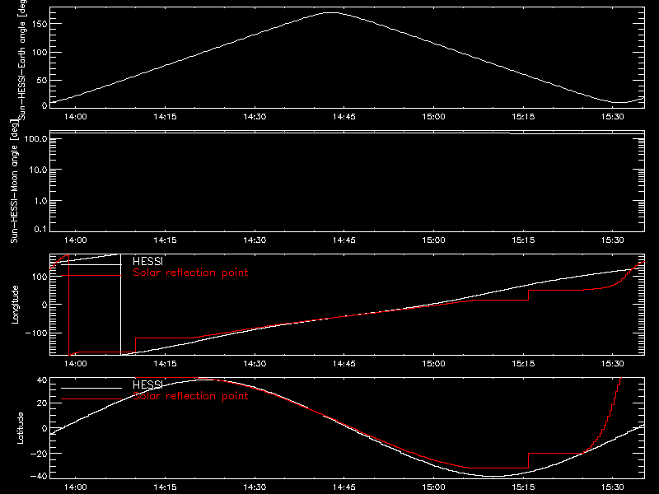This screenshot has height=494, width=659.
Task: Select 14:15 label under Longitude plot
Action: pyautogui.click(x=166, y=364)
